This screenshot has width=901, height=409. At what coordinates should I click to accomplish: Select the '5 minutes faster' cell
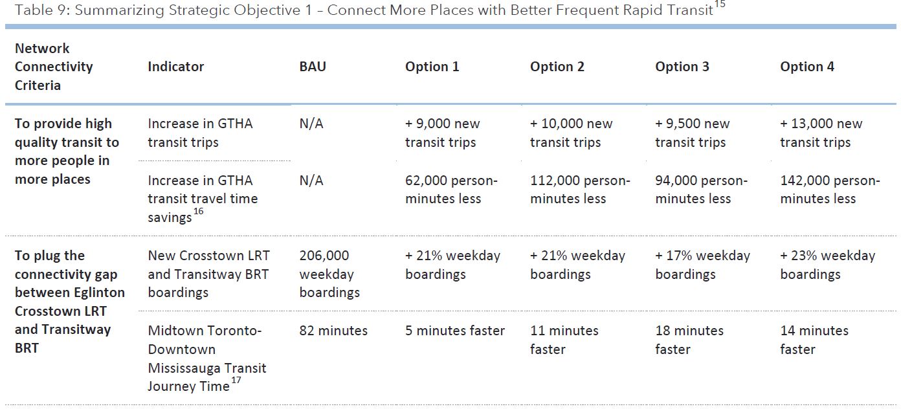tap(455, 331)
